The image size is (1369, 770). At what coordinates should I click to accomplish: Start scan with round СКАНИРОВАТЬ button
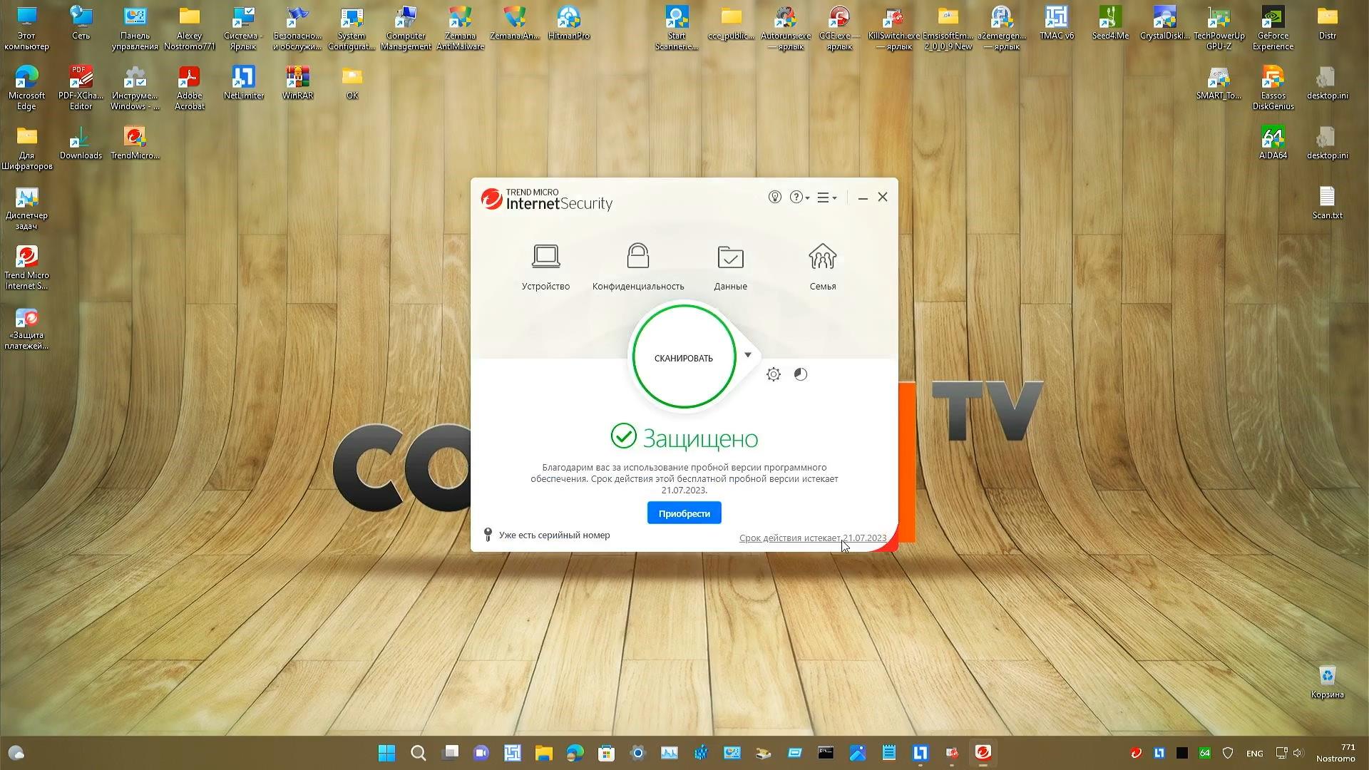[683, 357]
